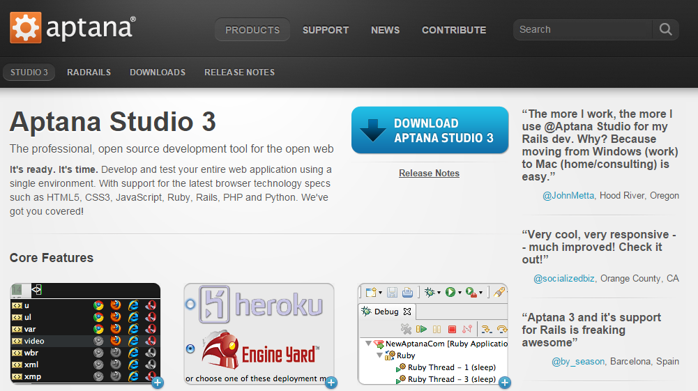Open the Release Notes link under download button
698x391 pixels.
429,173
